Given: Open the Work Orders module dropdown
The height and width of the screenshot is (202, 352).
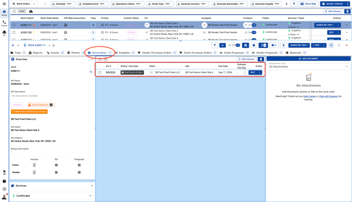Looking at the screenshot, I should 24,4.
